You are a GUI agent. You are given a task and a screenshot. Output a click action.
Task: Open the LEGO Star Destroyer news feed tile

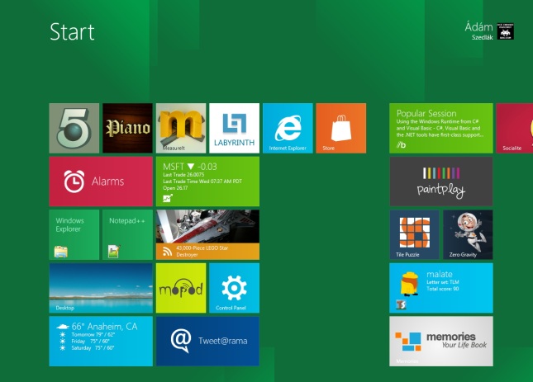click(x=207, y=235)
